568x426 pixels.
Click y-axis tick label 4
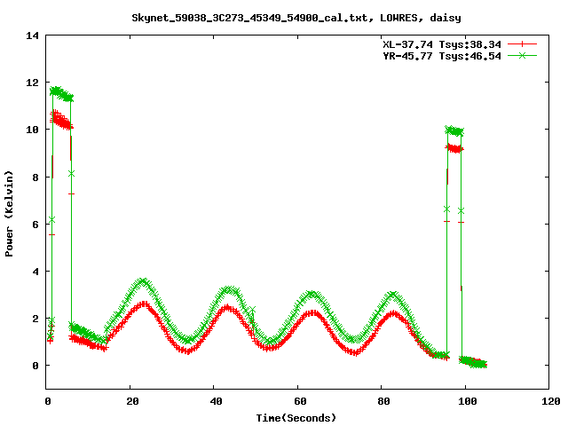point(35,272)
